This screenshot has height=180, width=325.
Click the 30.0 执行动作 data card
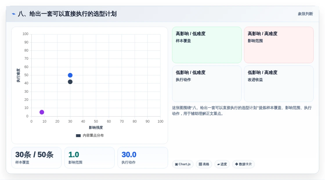(x=142, y=158)
